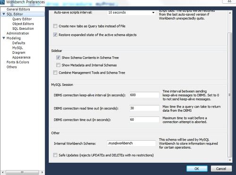Click connection read time out field
The image size is (236, 175).
click(x=144, y=108)
